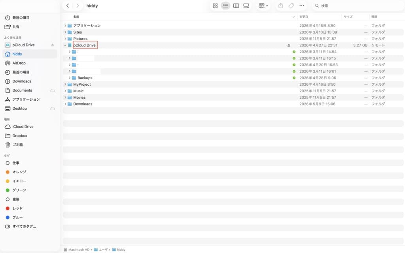Open iCloud Drive in the sidebar
Viewport: 405px width, 253px height.
click(x=23, y=127)
